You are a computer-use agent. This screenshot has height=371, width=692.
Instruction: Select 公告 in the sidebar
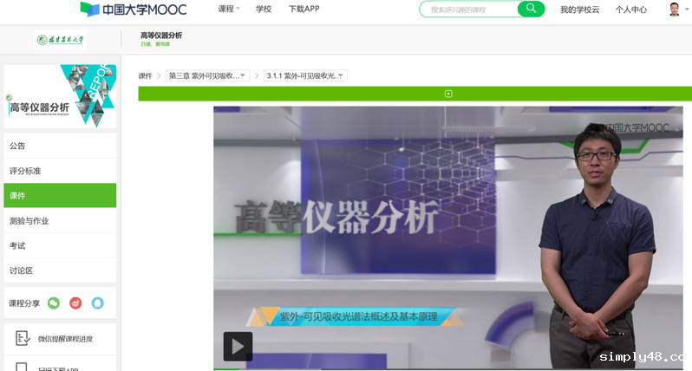click(x=18, y=146)
